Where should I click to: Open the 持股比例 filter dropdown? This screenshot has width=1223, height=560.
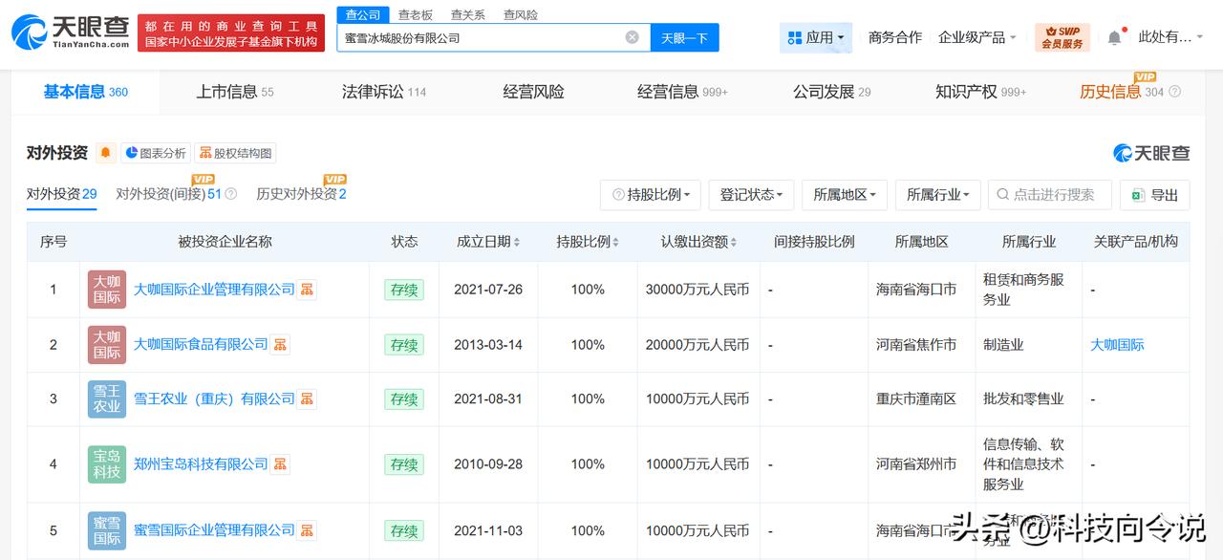tap(651, 195)
